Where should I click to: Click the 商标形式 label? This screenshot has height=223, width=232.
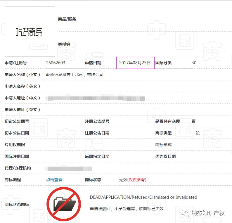163,145
